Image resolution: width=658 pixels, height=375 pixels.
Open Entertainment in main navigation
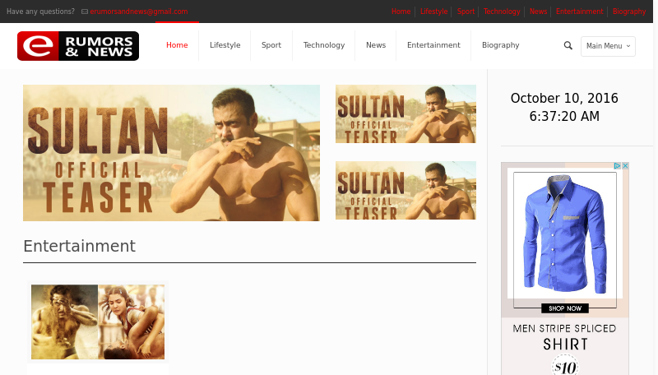tap(433, 45)
